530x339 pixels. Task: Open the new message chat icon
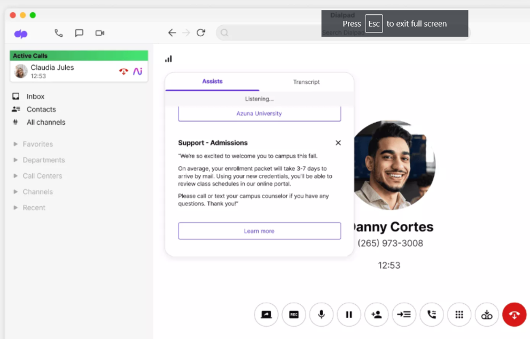[x=79, y=33]
